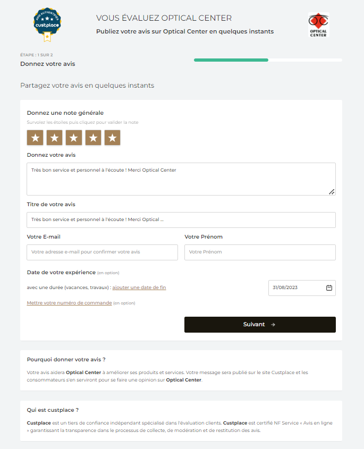The image size is (364, 449).
Task: Click the 'Qui est custplace ?' heading
Action: tap(53, 410)
